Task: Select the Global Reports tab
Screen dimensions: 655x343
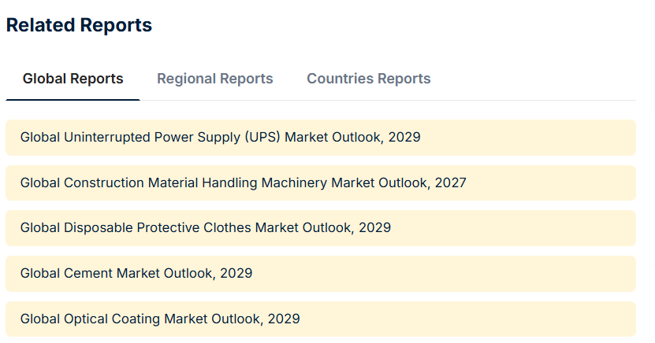Action: (x=73, y=79)
